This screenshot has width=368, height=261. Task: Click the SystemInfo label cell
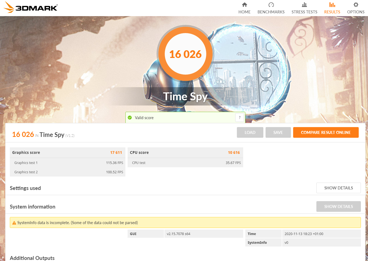pyautogui.click(x=263, y=242)
